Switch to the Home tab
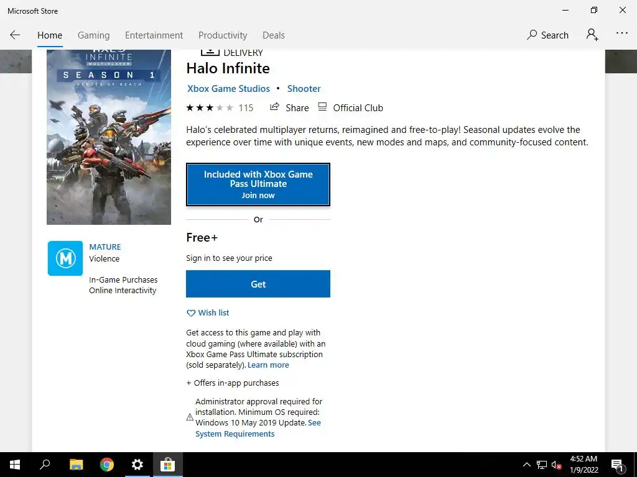 coord(50,35)
